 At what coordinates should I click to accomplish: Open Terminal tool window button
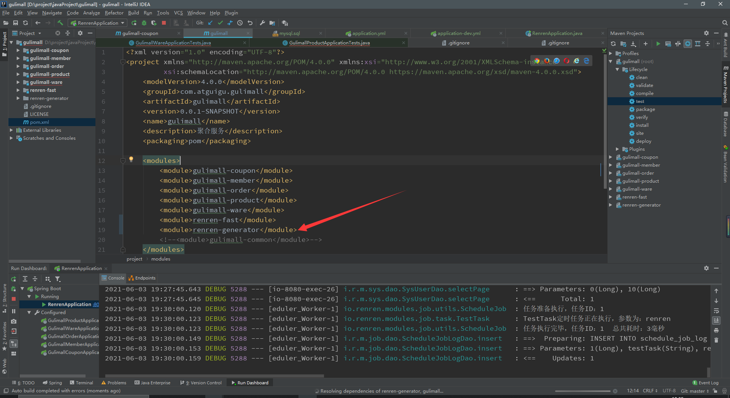(x=81, y=382)
